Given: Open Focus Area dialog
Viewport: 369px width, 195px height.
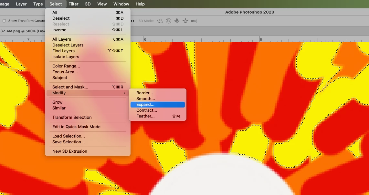Looking at the screenshot, I should pyautogui.click(x=88, y=72).
